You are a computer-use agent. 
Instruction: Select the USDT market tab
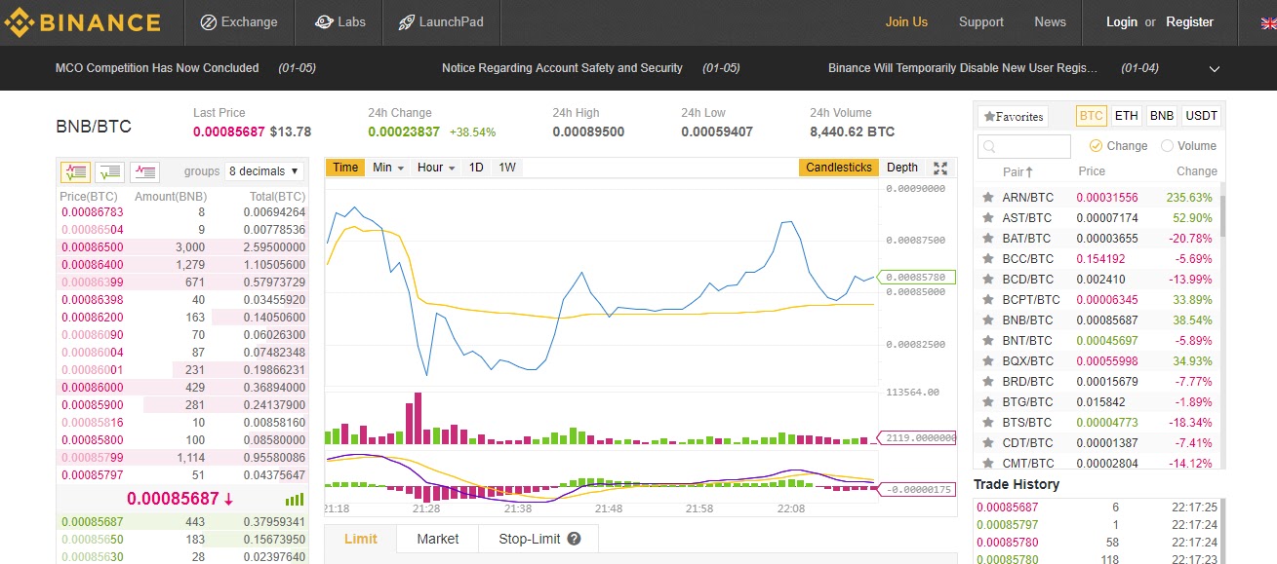click(x=1201, y=116)
